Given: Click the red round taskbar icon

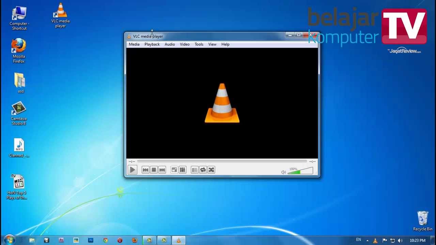Looking at the screenshot, I should click(x=120, y=240).
